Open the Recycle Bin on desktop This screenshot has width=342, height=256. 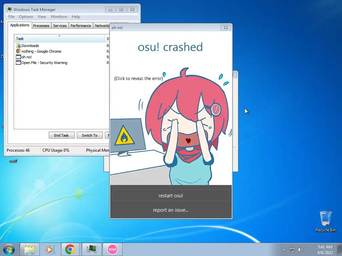tap(325, 221)
